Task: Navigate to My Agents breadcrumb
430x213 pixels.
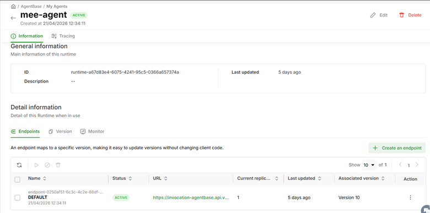Action: [x=57, y=6]
